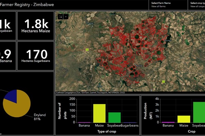This screenshot has width=205, height=136.
Task: Select the 1.8k Hectares Maize indicator
Action: pyautogui.click(x=36, y=26)
